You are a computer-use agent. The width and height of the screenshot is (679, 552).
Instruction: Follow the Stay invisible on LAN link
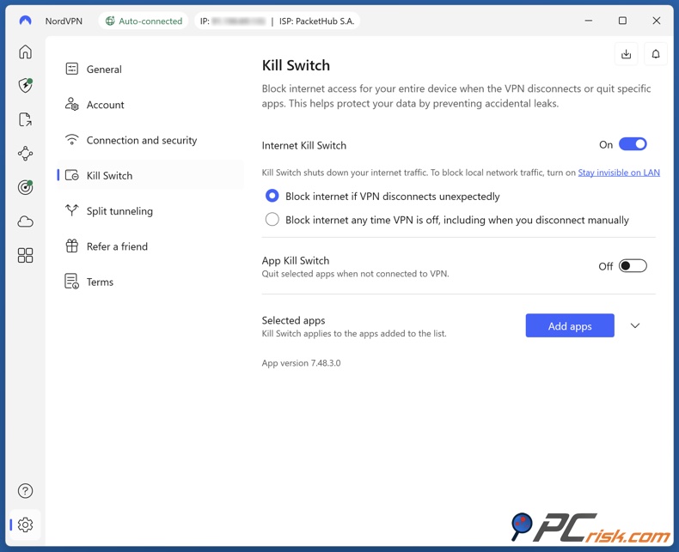pyautogui.click(x=619, y=173)
